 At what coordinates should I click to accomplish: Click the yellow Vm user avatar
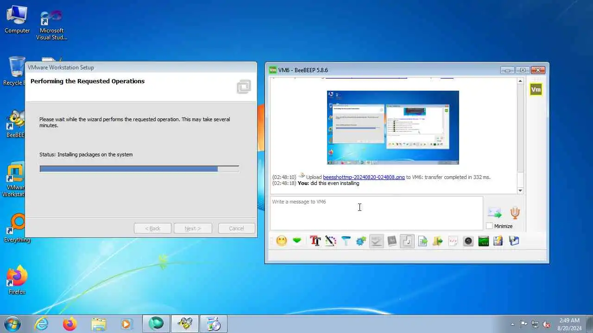click(x=536, y=90)
